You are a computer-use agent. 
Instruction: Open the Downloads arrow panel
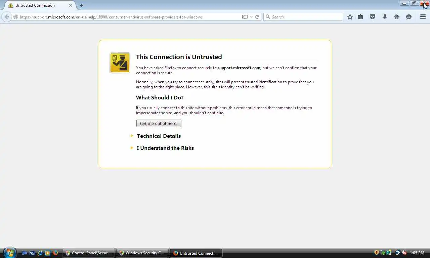(385, 17)
